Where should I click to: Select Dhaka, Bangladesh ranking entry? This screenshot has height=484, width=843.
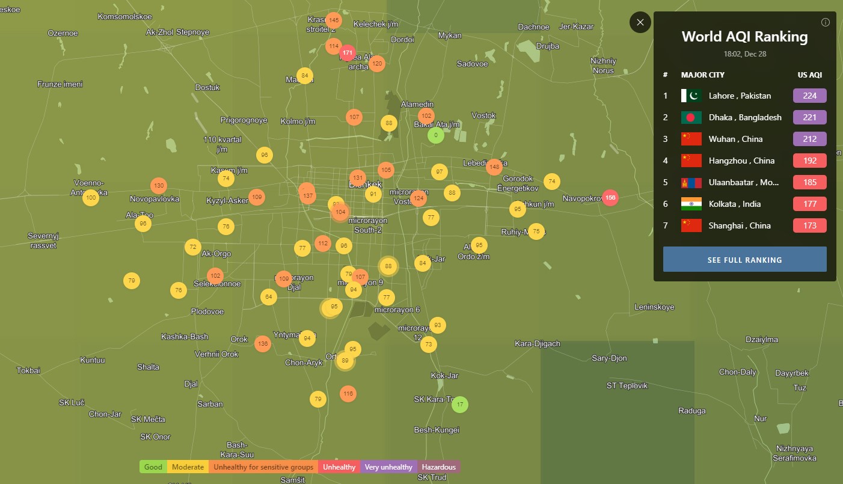click(744, 117)
